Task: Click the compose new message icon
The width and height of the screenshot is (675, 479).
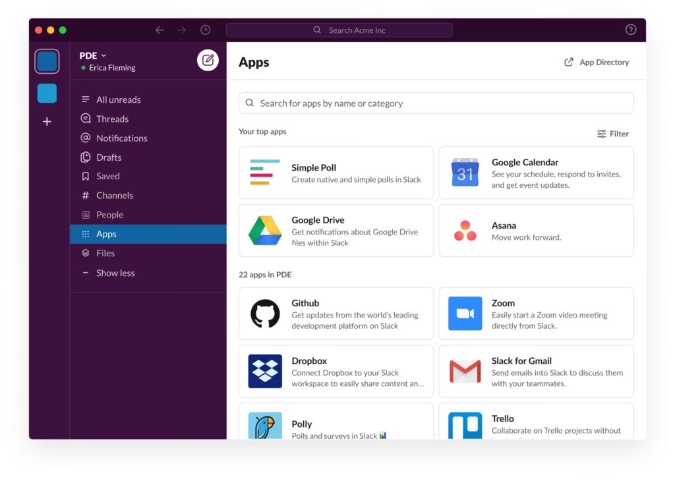Action: click(208, 61)
